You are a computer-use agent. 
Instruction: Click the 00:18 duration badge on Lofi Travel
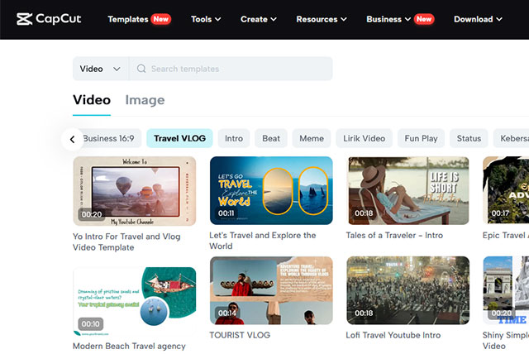(x=364, y=313)
